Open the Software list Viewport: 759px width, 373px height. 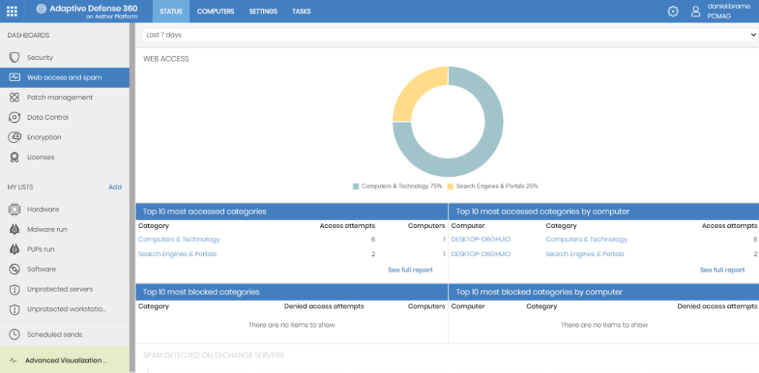(x=64, y=269)
